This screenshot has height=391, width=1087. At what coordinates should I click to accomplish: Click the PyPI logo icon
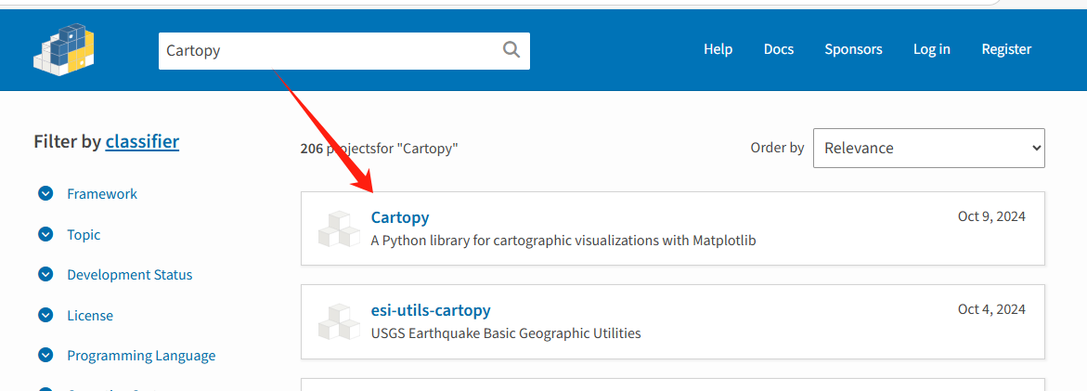coord(64,49)
